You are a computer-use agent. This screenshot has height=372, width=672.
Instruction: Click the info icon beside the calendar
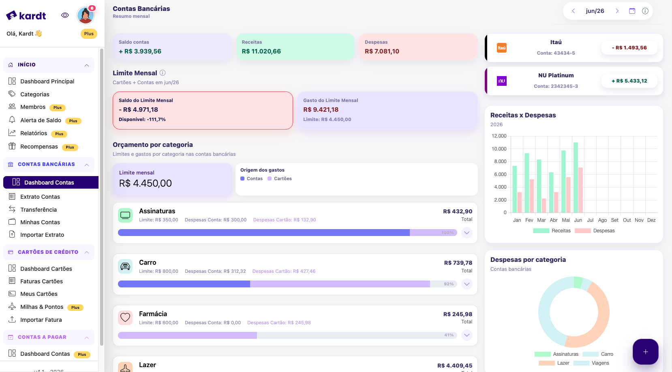(645, 11)
